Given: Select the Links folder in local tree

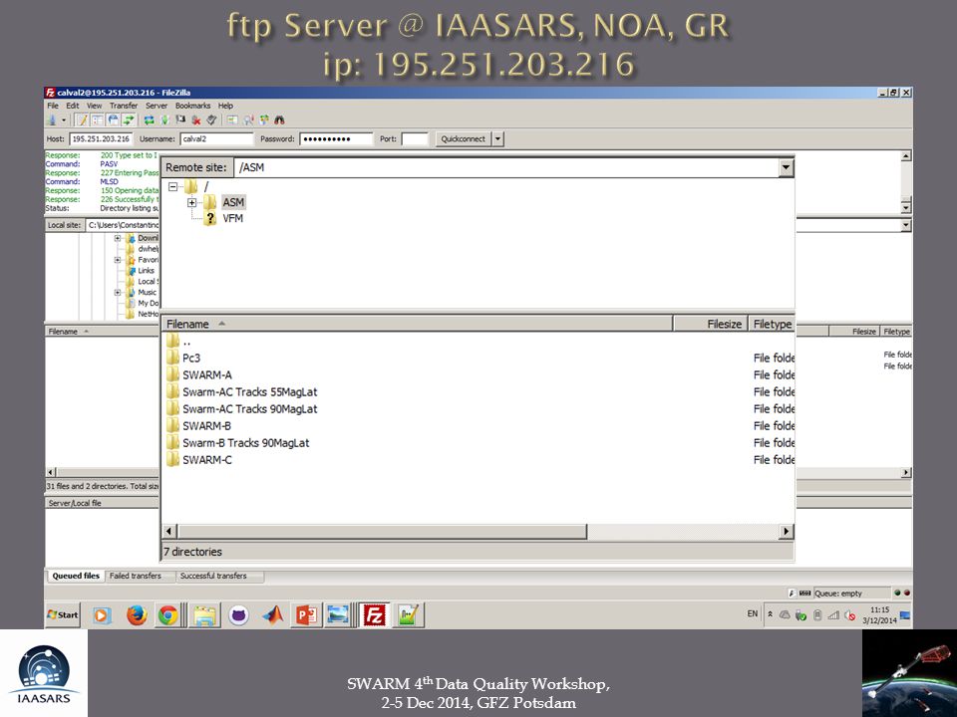Looking at the screenshot, I should [146, 271].
